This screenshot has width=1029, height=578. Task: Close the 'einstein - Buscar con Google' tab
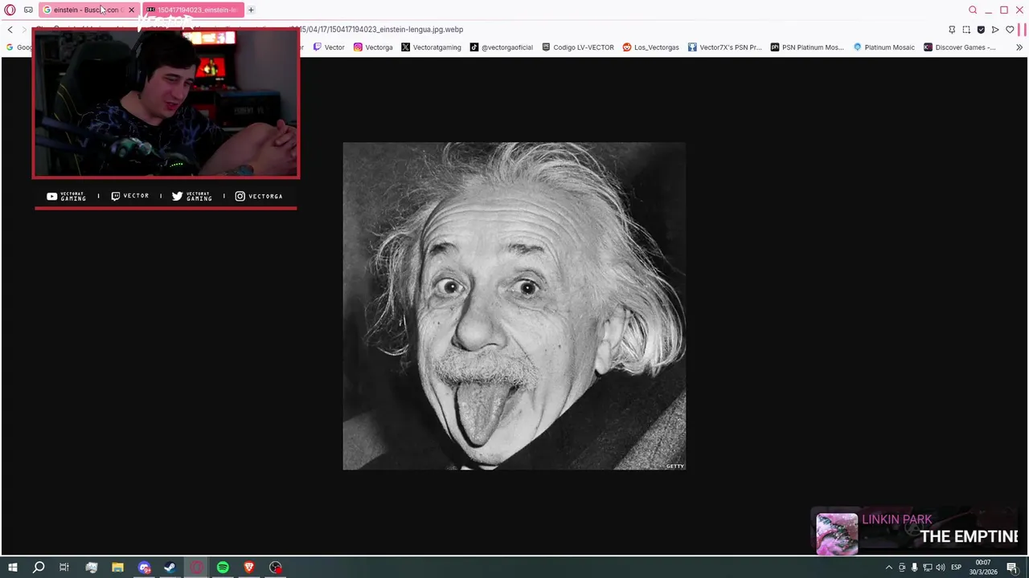click(131, 10)
